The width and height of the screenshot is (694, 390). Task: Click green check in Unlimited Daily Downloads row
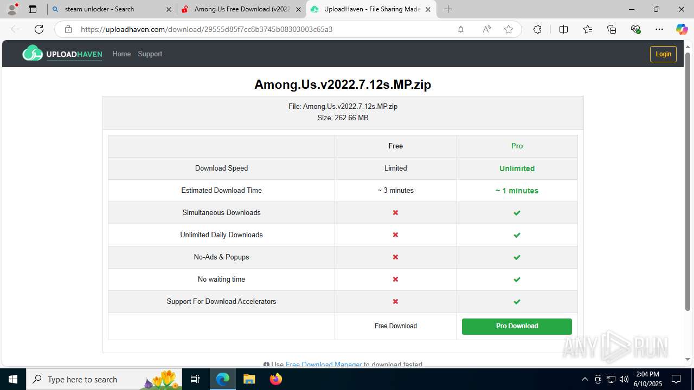(517, 235)
